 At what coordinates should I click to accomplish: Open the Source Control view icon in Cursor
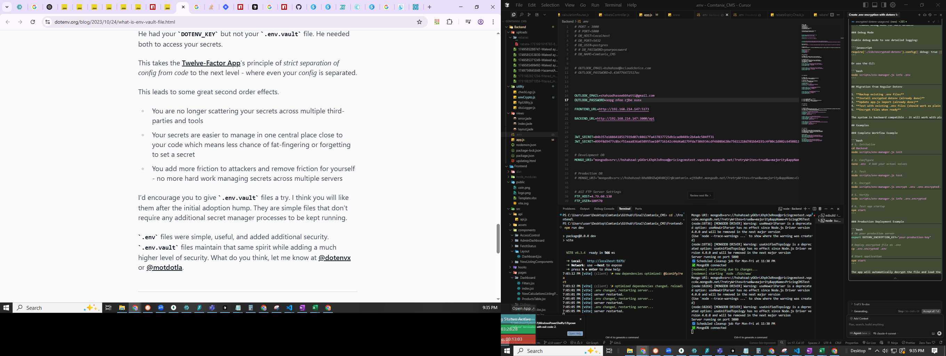click(529, 15)
